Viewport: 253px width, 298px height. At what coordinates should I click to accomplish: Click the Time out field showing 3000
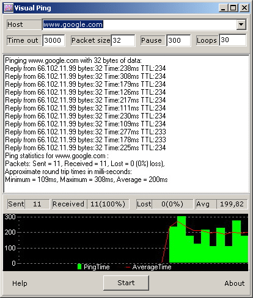54,40
